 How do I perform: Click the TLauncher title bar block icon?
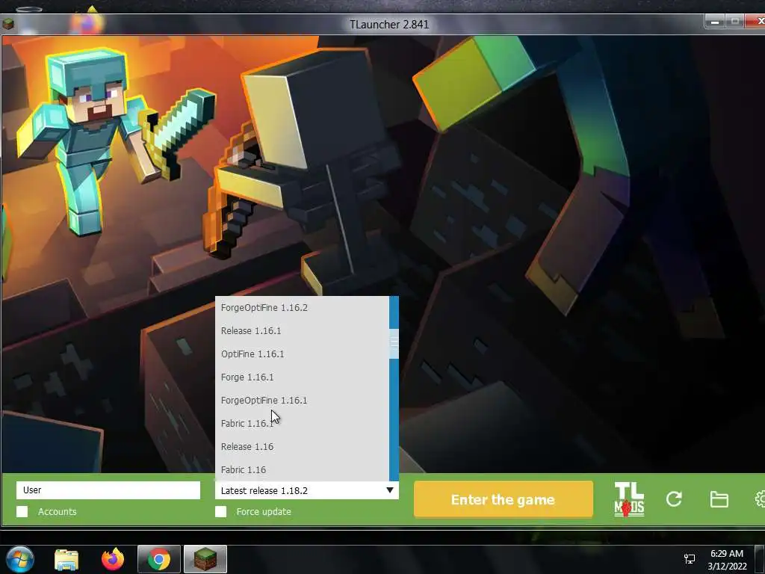(x=7, y=23)
